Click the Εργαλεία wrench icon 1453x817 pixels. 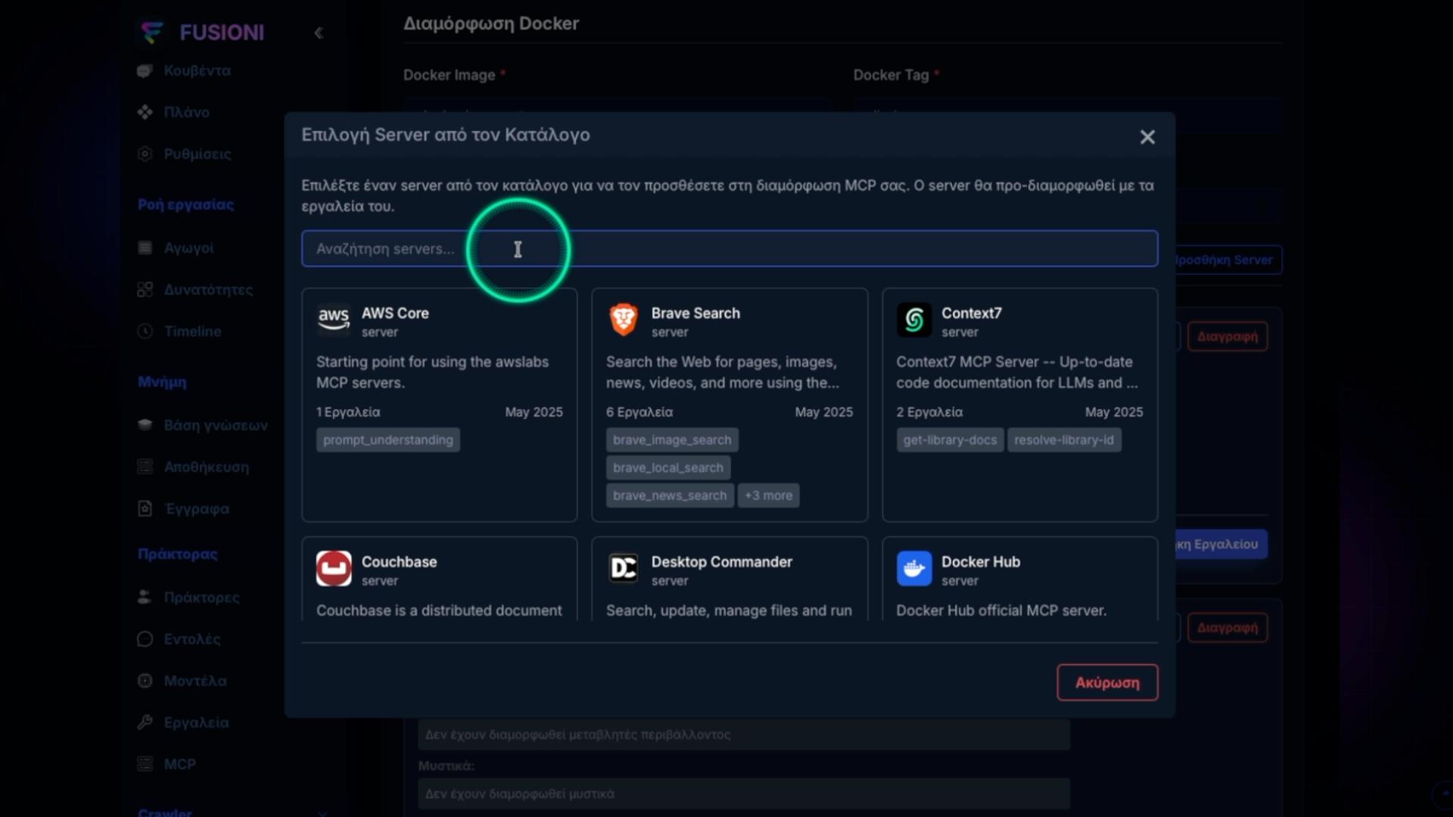coord(145,722)
